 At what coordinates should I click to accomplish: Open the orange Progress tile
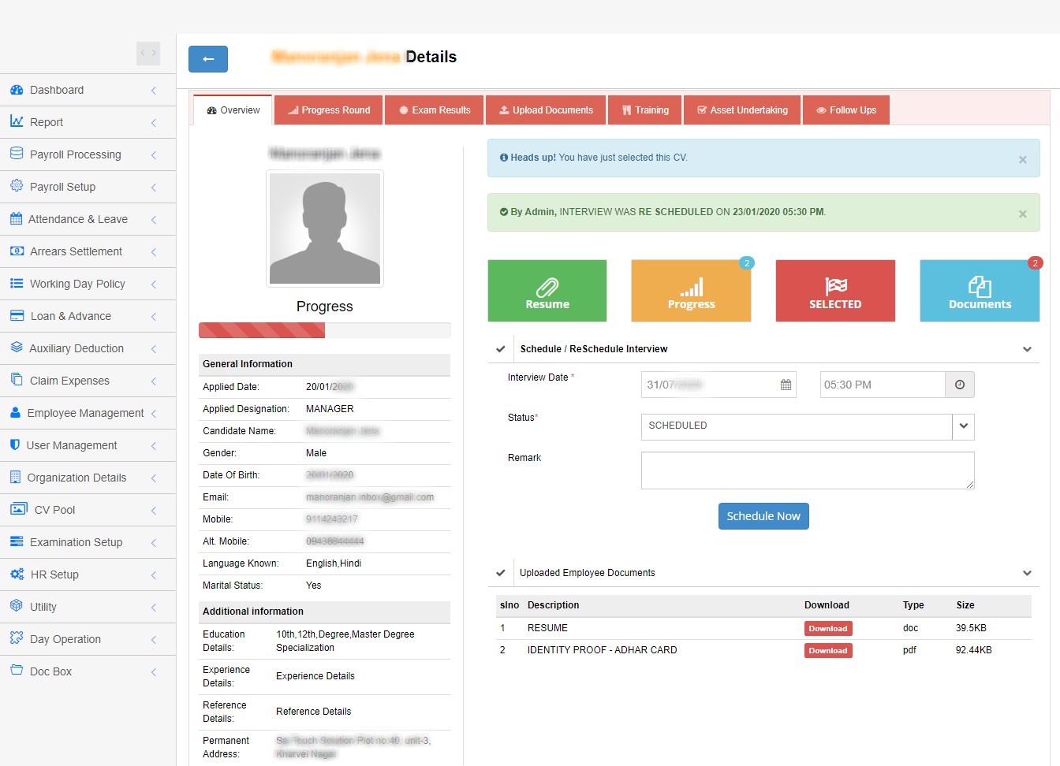(x=691, y=291)
